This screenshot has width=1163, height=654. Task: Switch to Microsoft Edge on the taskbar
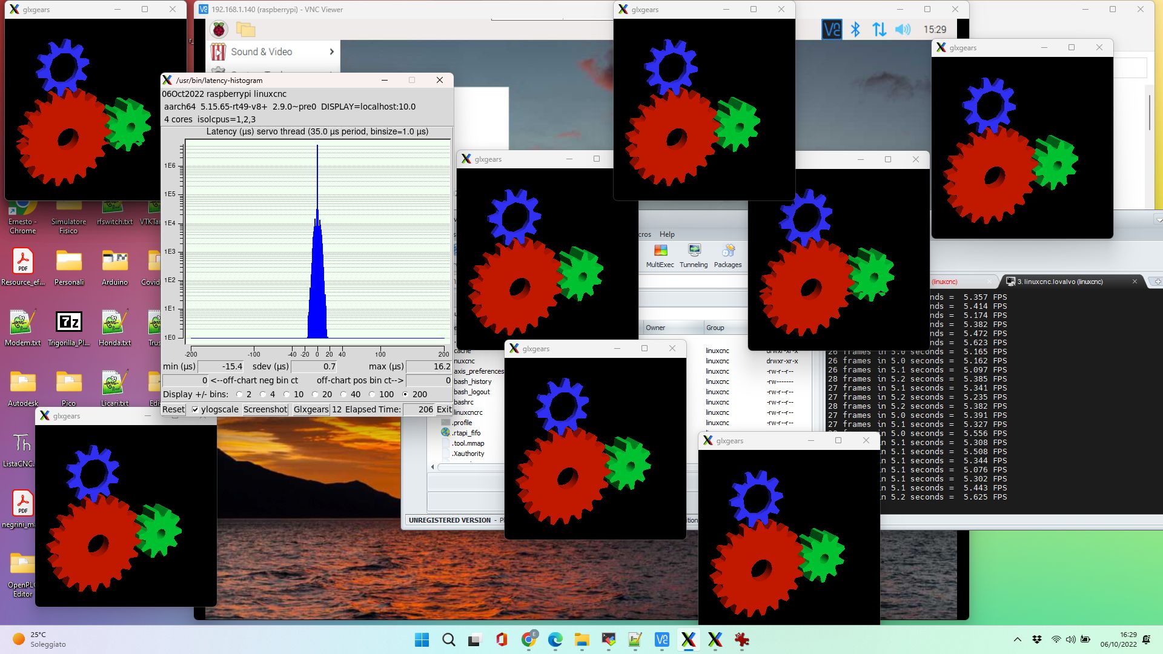[555, 639]
